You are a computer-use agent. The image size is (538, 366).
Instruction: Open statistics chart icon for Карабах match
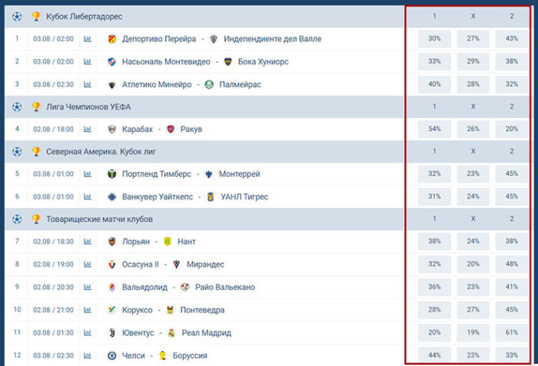87,129
